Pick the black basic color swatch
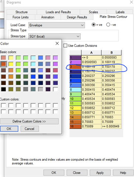This screenshot has height=177, width=134. (x=4, y=89)
